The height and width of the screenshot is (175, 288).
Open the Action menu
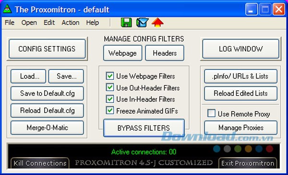click(71, 23)
